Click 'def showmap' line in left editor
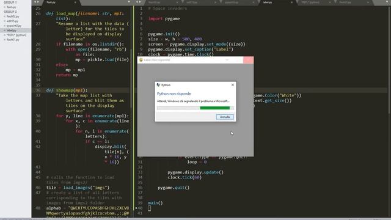Image resolution: width=391 pixels, height=220 pixels. coord(67,90)
